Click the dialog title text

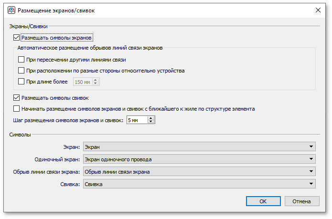point(53,10)
